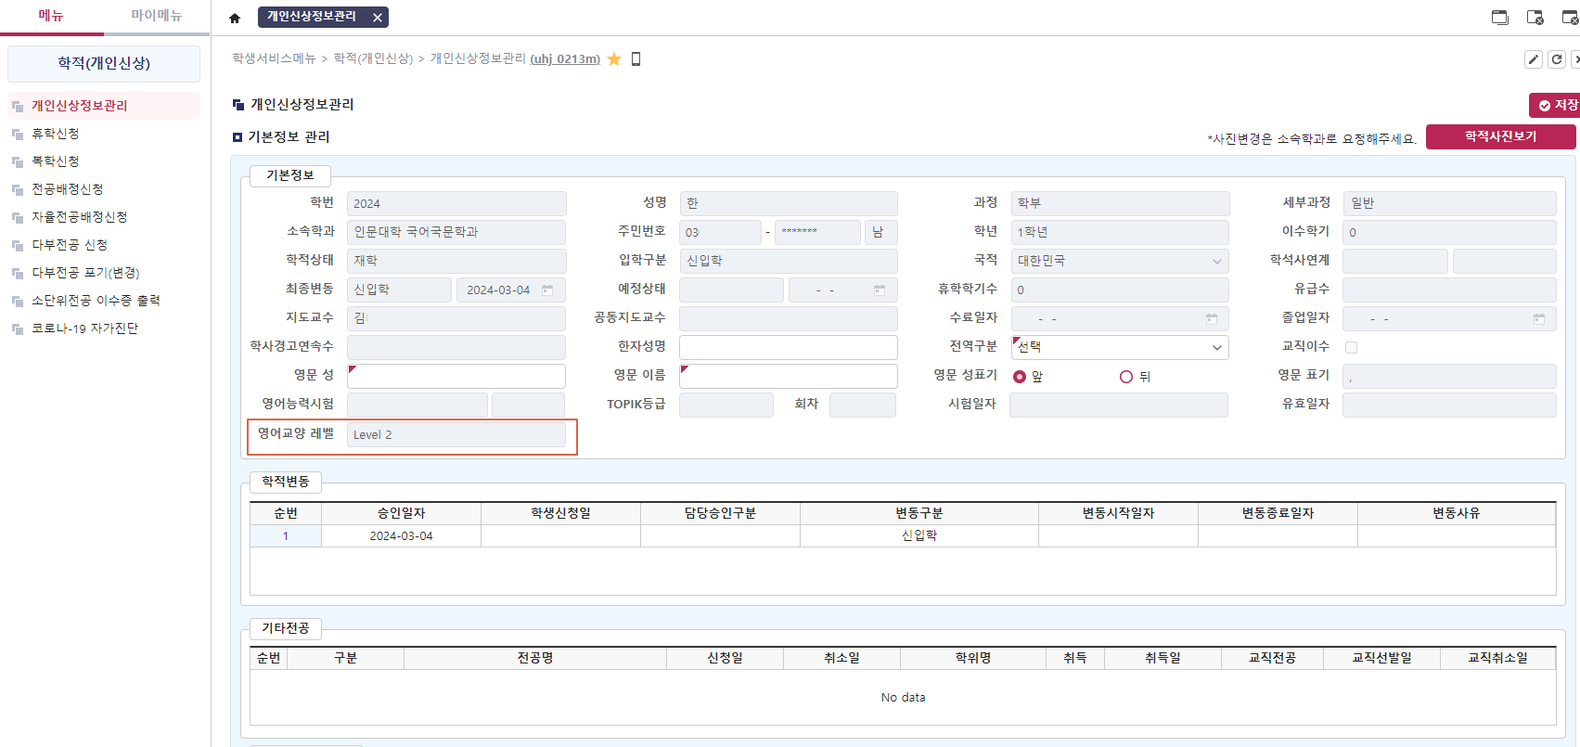Click the pencil edit icon
Image resolution: width=1580 pixels, height=747 pixels.
(x=1534, y=59)
